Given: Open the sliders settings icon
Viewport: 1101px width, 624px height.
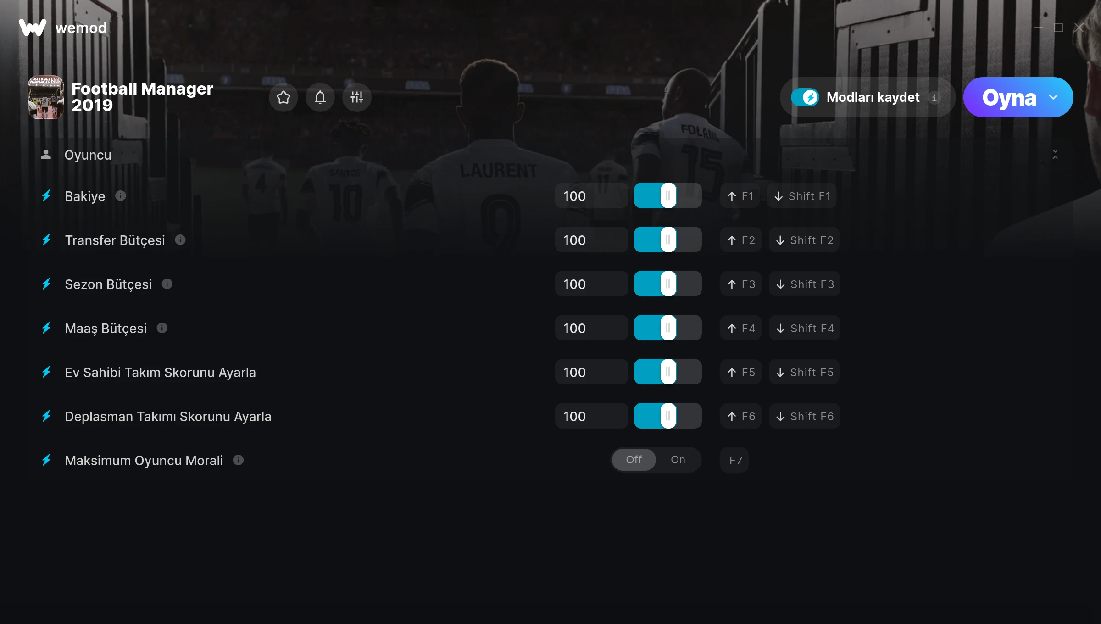Looking at the screenshot, I should 357,97.
